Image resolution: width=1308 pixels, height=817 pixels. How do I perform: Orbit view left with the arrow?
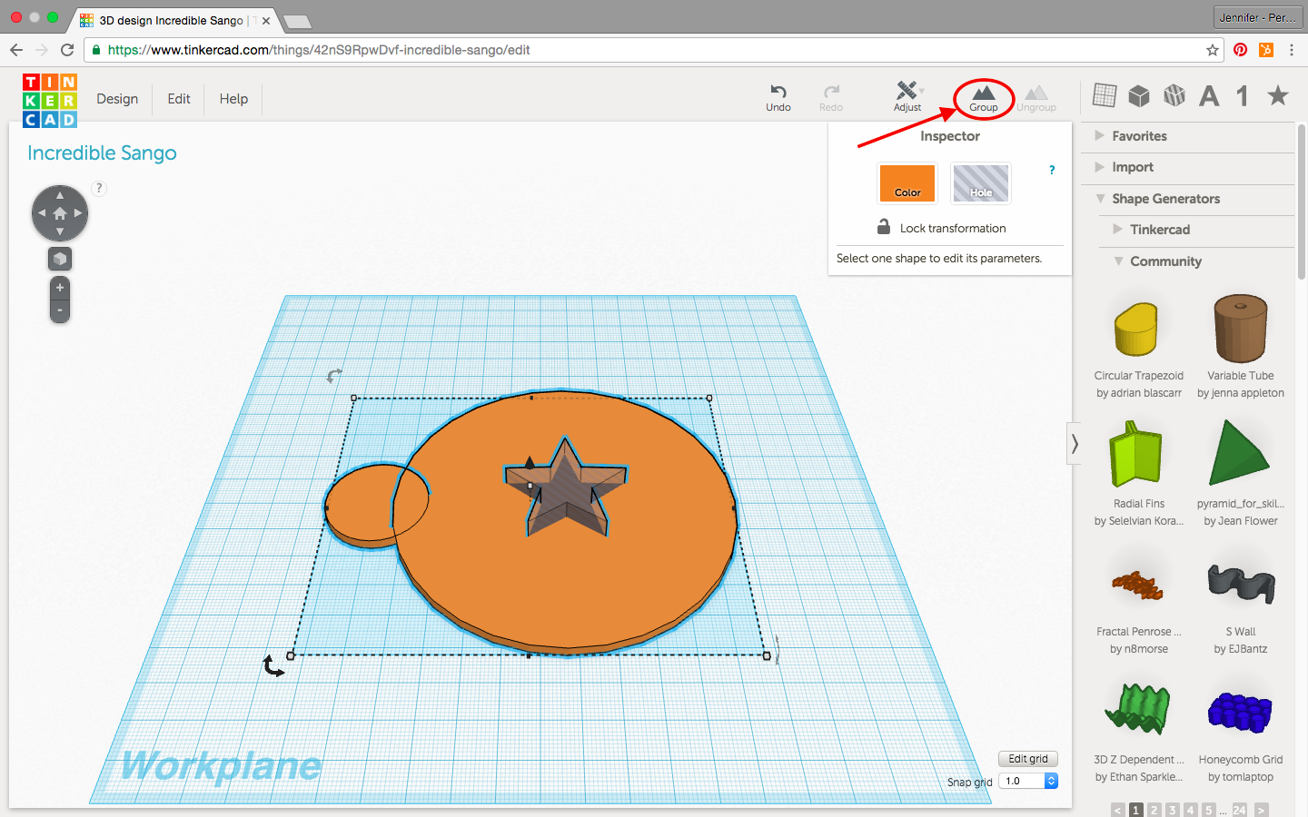[x=42, y=213]
